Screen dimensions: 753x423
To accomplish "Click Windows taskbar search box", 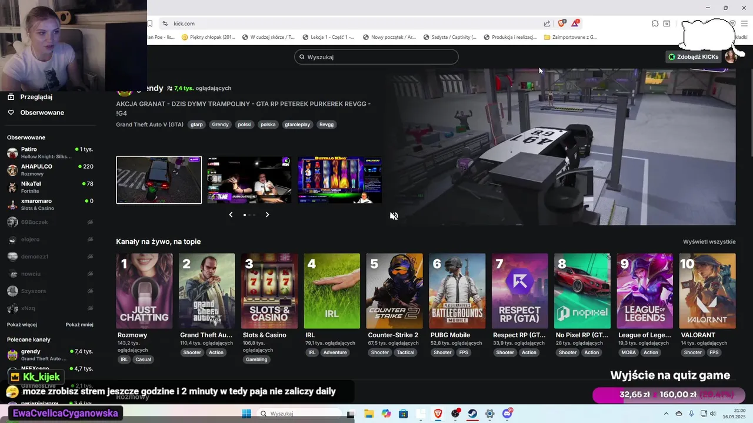I will point(298,414).
